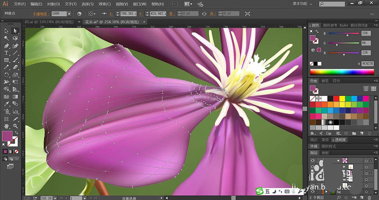The width and height of the screenshot is (379, 200).
Task: Click the 不透明度 label link
Action: coord(41,14)
